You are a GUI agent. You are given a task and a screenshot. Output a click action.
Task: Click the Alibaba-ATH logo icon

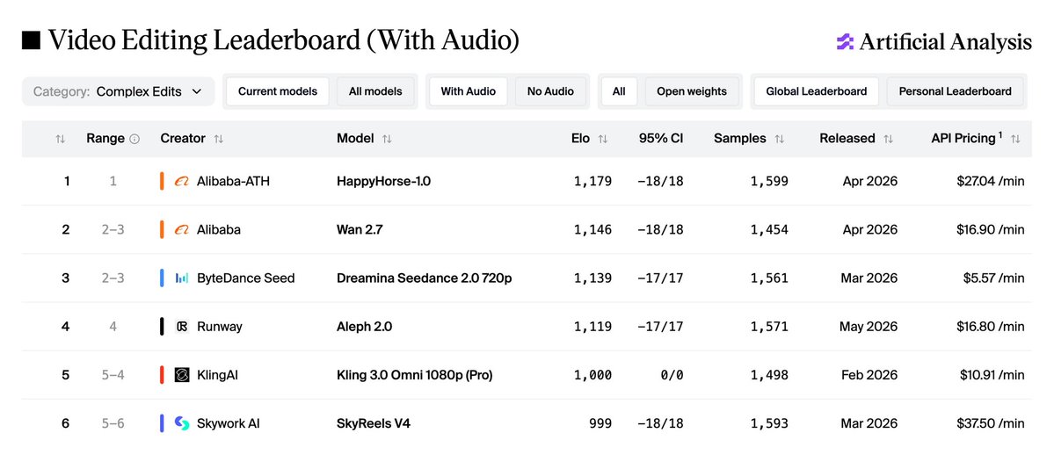[181, 182]
